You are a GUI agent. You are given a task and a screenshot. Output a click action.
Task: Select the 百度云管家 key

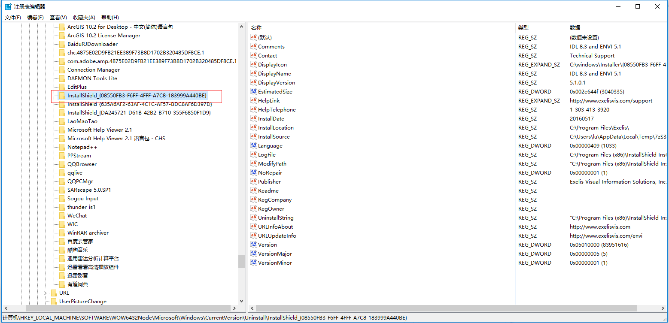click(80, 241)
